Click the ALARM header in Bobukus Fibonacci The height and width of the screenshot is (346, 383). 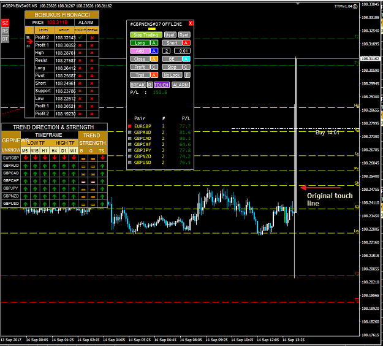(x=86, y=23)
